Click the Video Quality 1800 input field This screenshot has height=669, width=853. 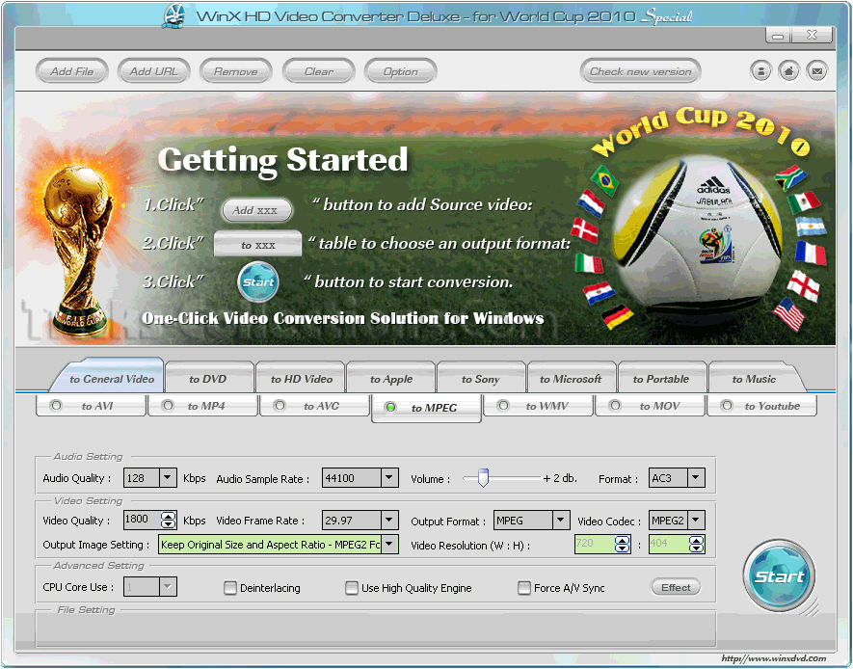(x=143, y=520)
